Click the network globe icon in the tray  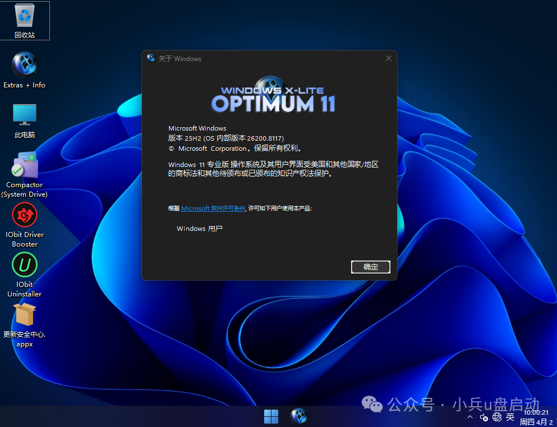coord(496,417)
